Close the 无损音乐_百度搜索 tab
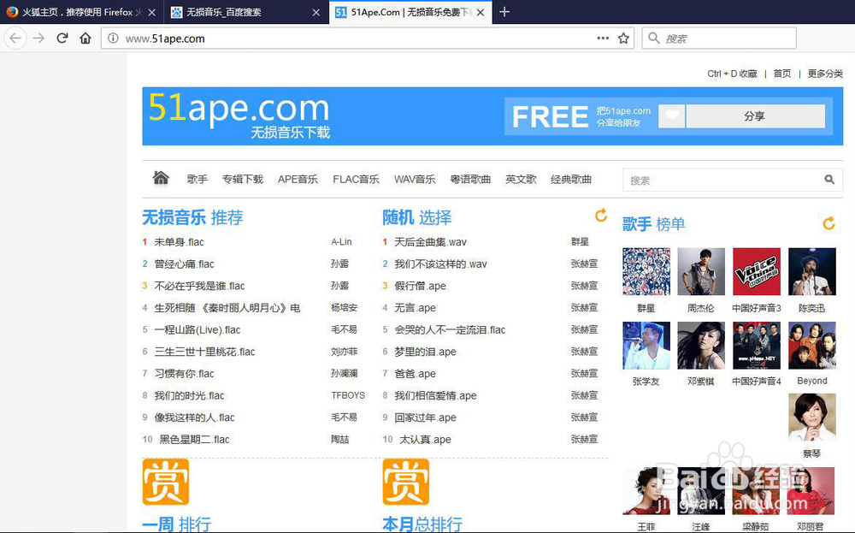The width and height of the screenshot is (855, 533). [x=315, y=12]
